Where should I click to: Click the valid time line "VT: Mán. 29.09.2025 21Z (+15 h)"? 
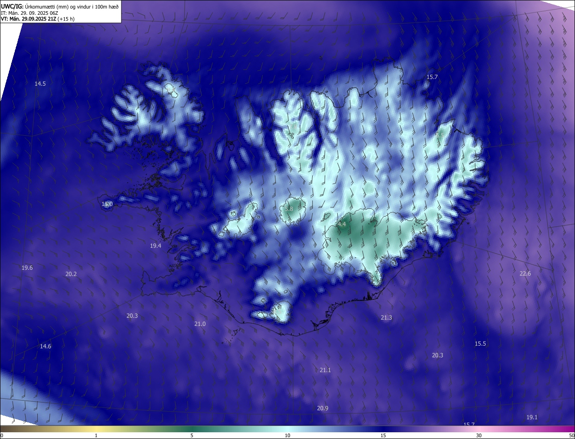38,19
